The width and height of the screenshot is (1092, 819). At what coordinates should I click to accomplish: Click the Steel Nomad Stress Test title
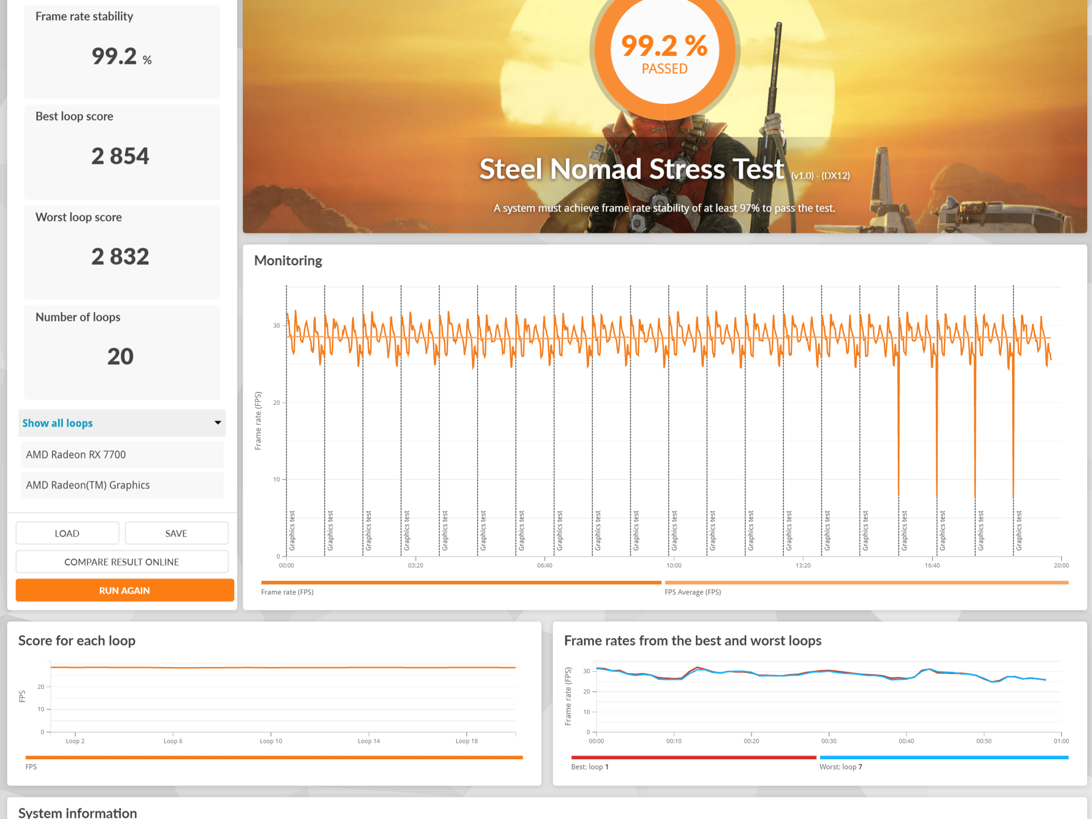coord(632,169)
